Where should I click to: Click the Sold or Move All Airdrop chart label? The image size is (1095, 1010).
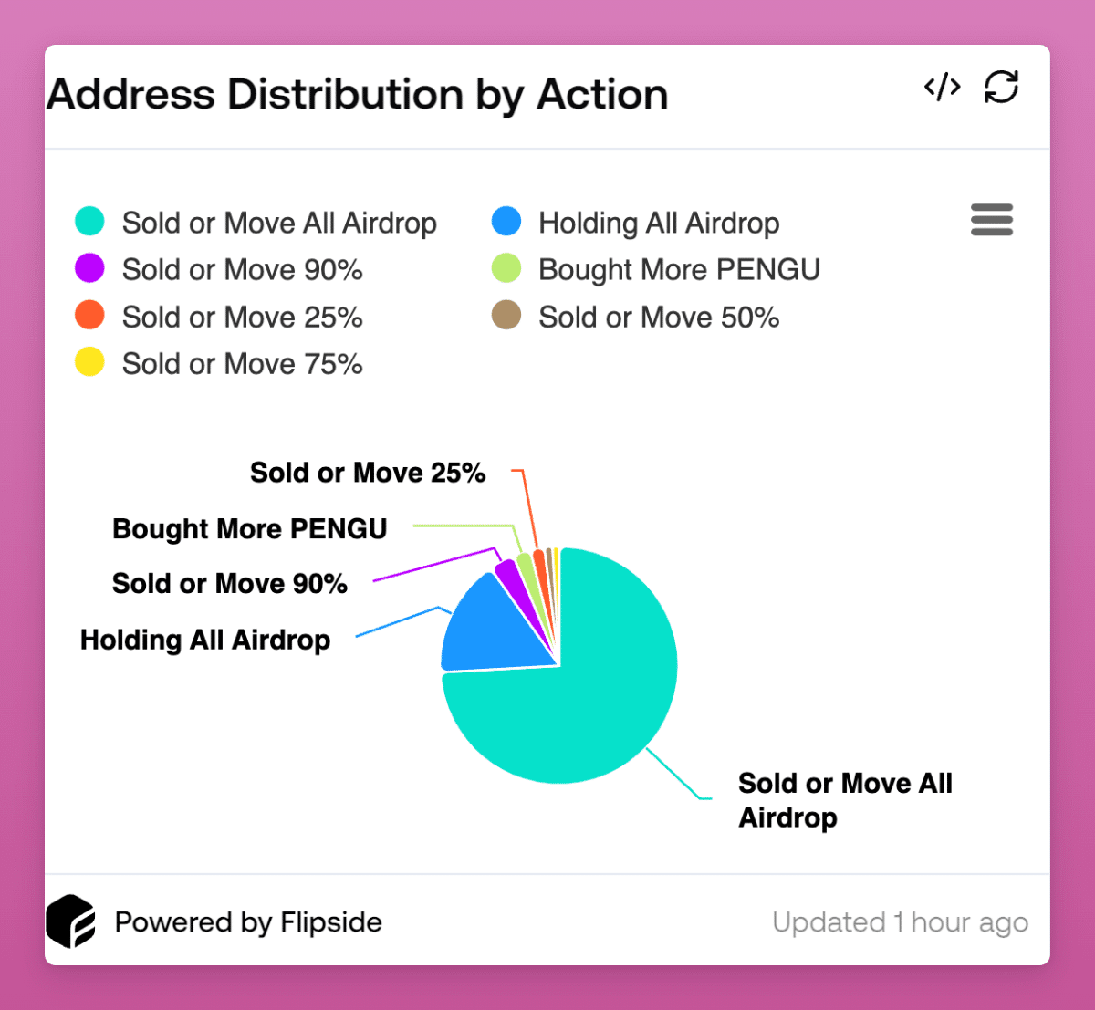[845, 800]
